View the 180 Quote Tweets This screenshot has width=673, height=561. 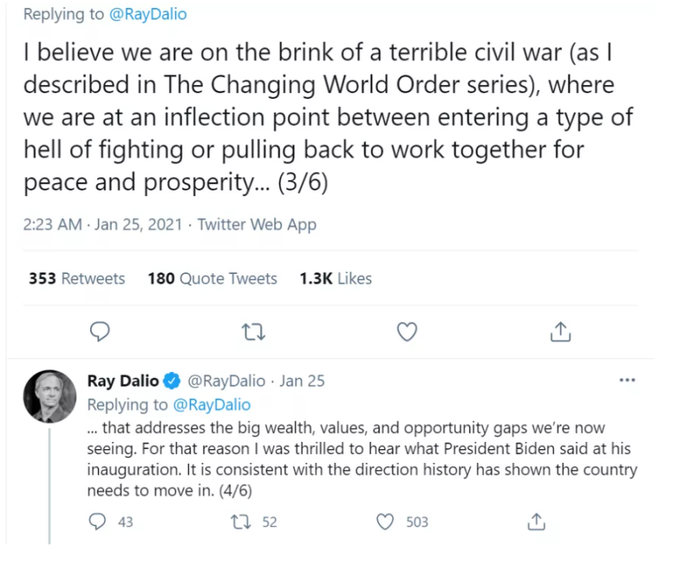(x=212, y=279)
